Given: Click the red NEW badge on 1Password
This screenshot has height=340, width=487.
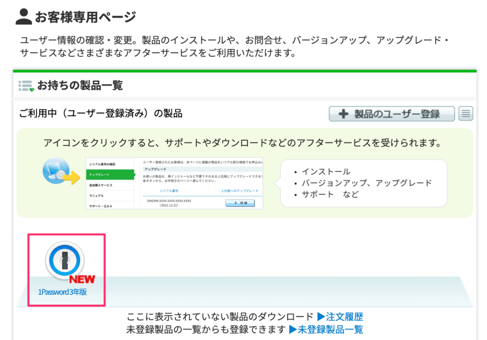Looking at the screenshot, I should [82, 279].
